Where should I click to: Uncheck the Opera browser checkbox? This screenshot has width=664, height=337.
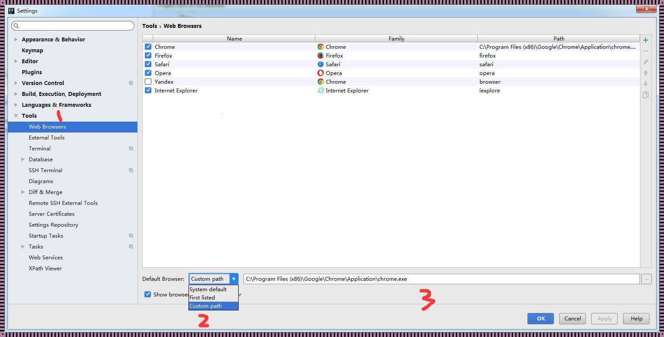[148, 73]
